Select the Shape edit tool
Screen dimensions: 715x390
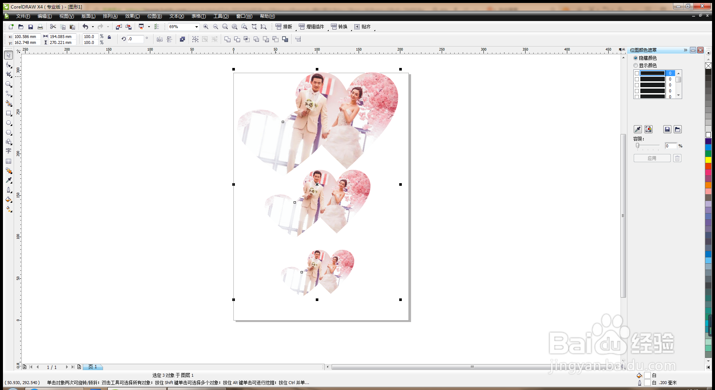[8, 65]
